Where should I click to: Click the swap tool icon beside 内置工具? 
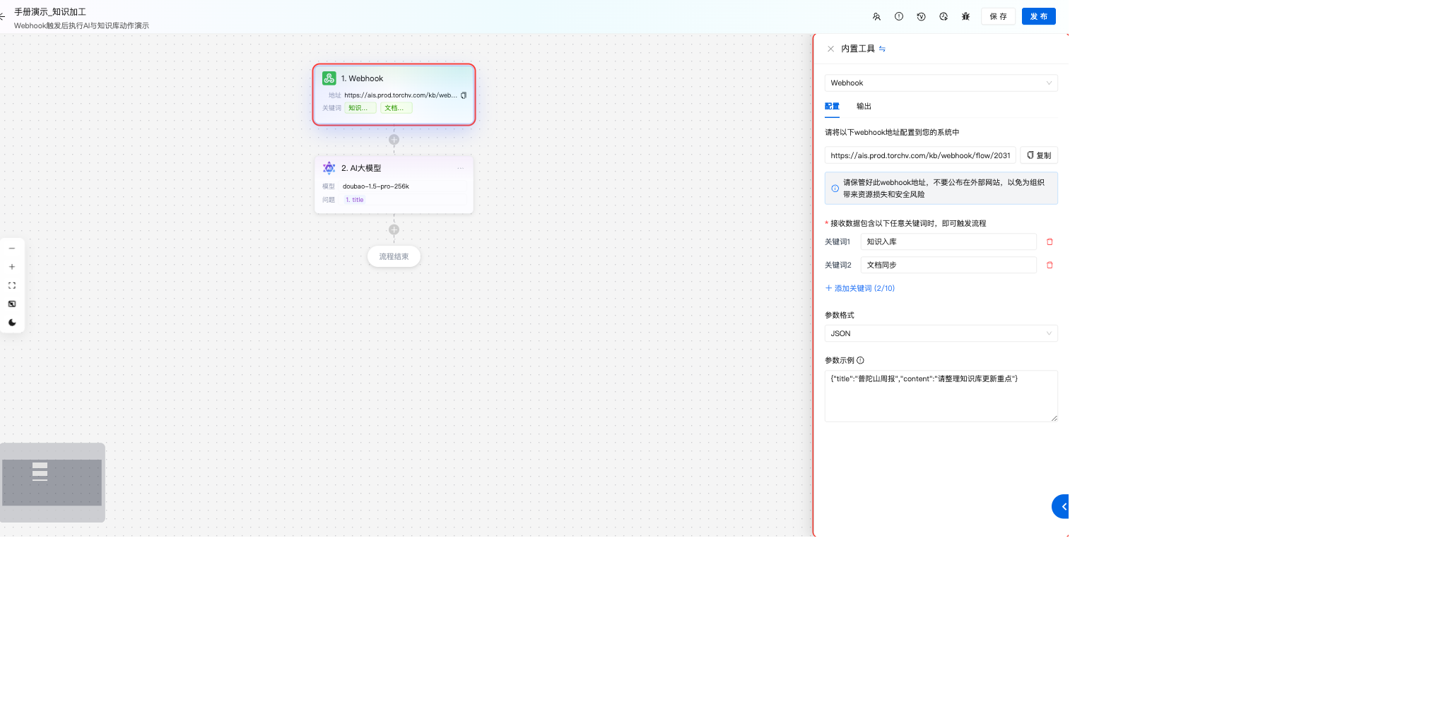(x=882, y=49)
